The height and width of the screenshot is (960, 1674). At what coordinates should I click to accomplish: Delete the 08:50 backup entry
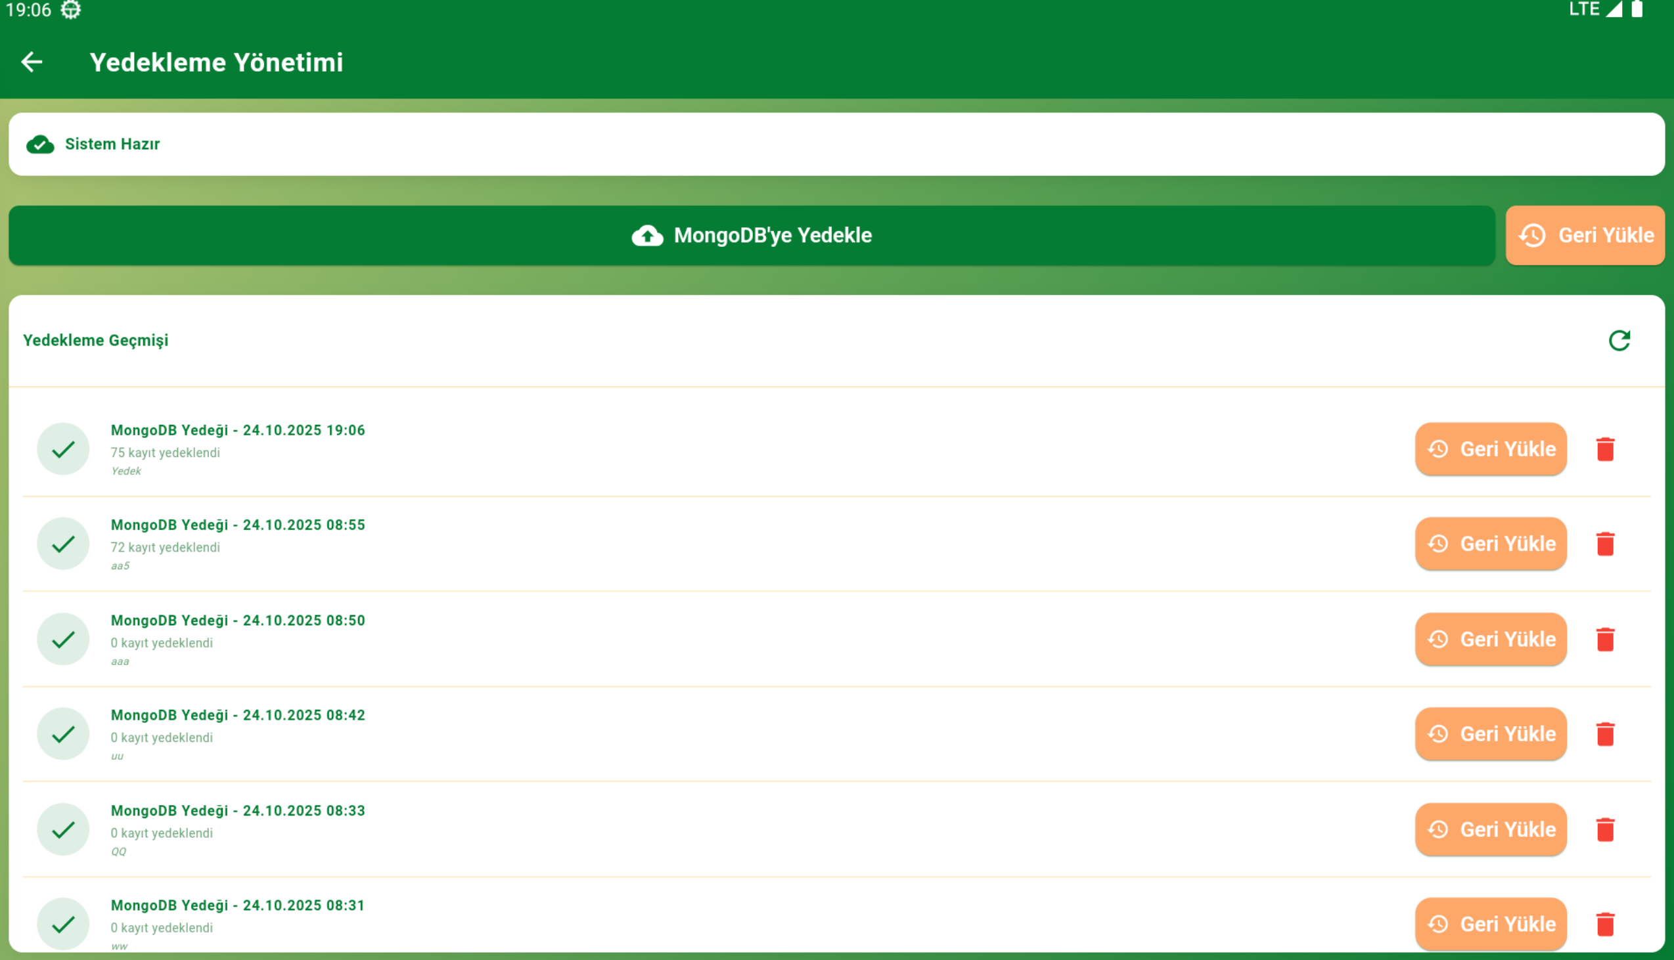pyautogui.click(x=1605, y=639)
